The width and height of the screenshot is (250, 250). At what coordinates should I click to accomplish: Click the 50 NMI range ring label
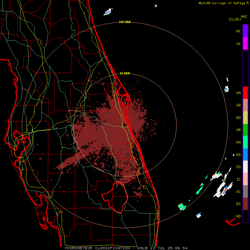125,73
